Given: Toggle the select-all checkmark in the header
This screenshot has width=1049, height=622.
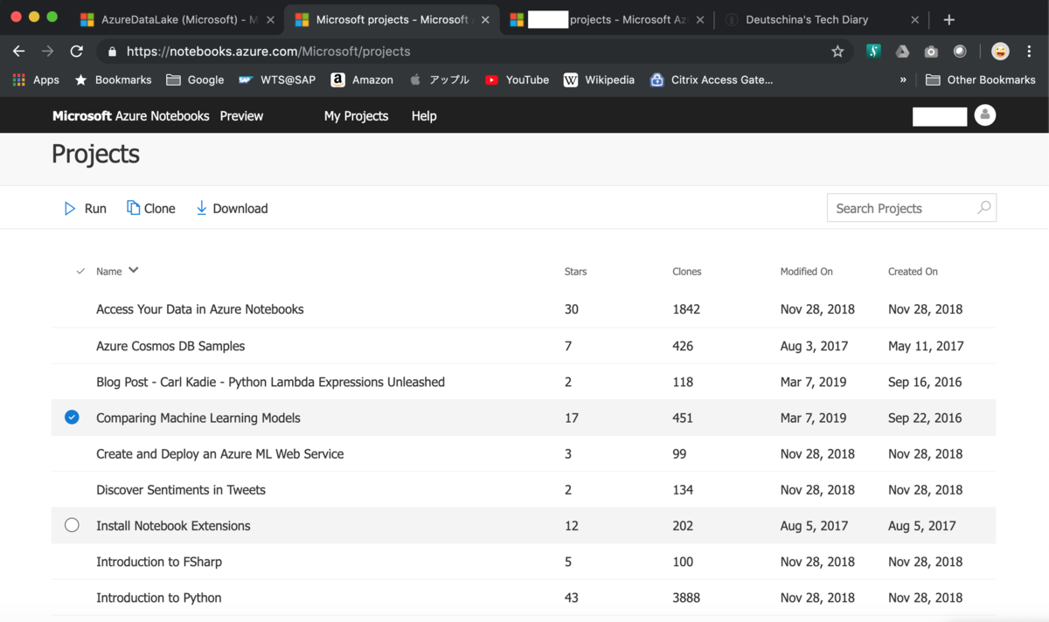Looking at the screenshot, I should 80,272.
